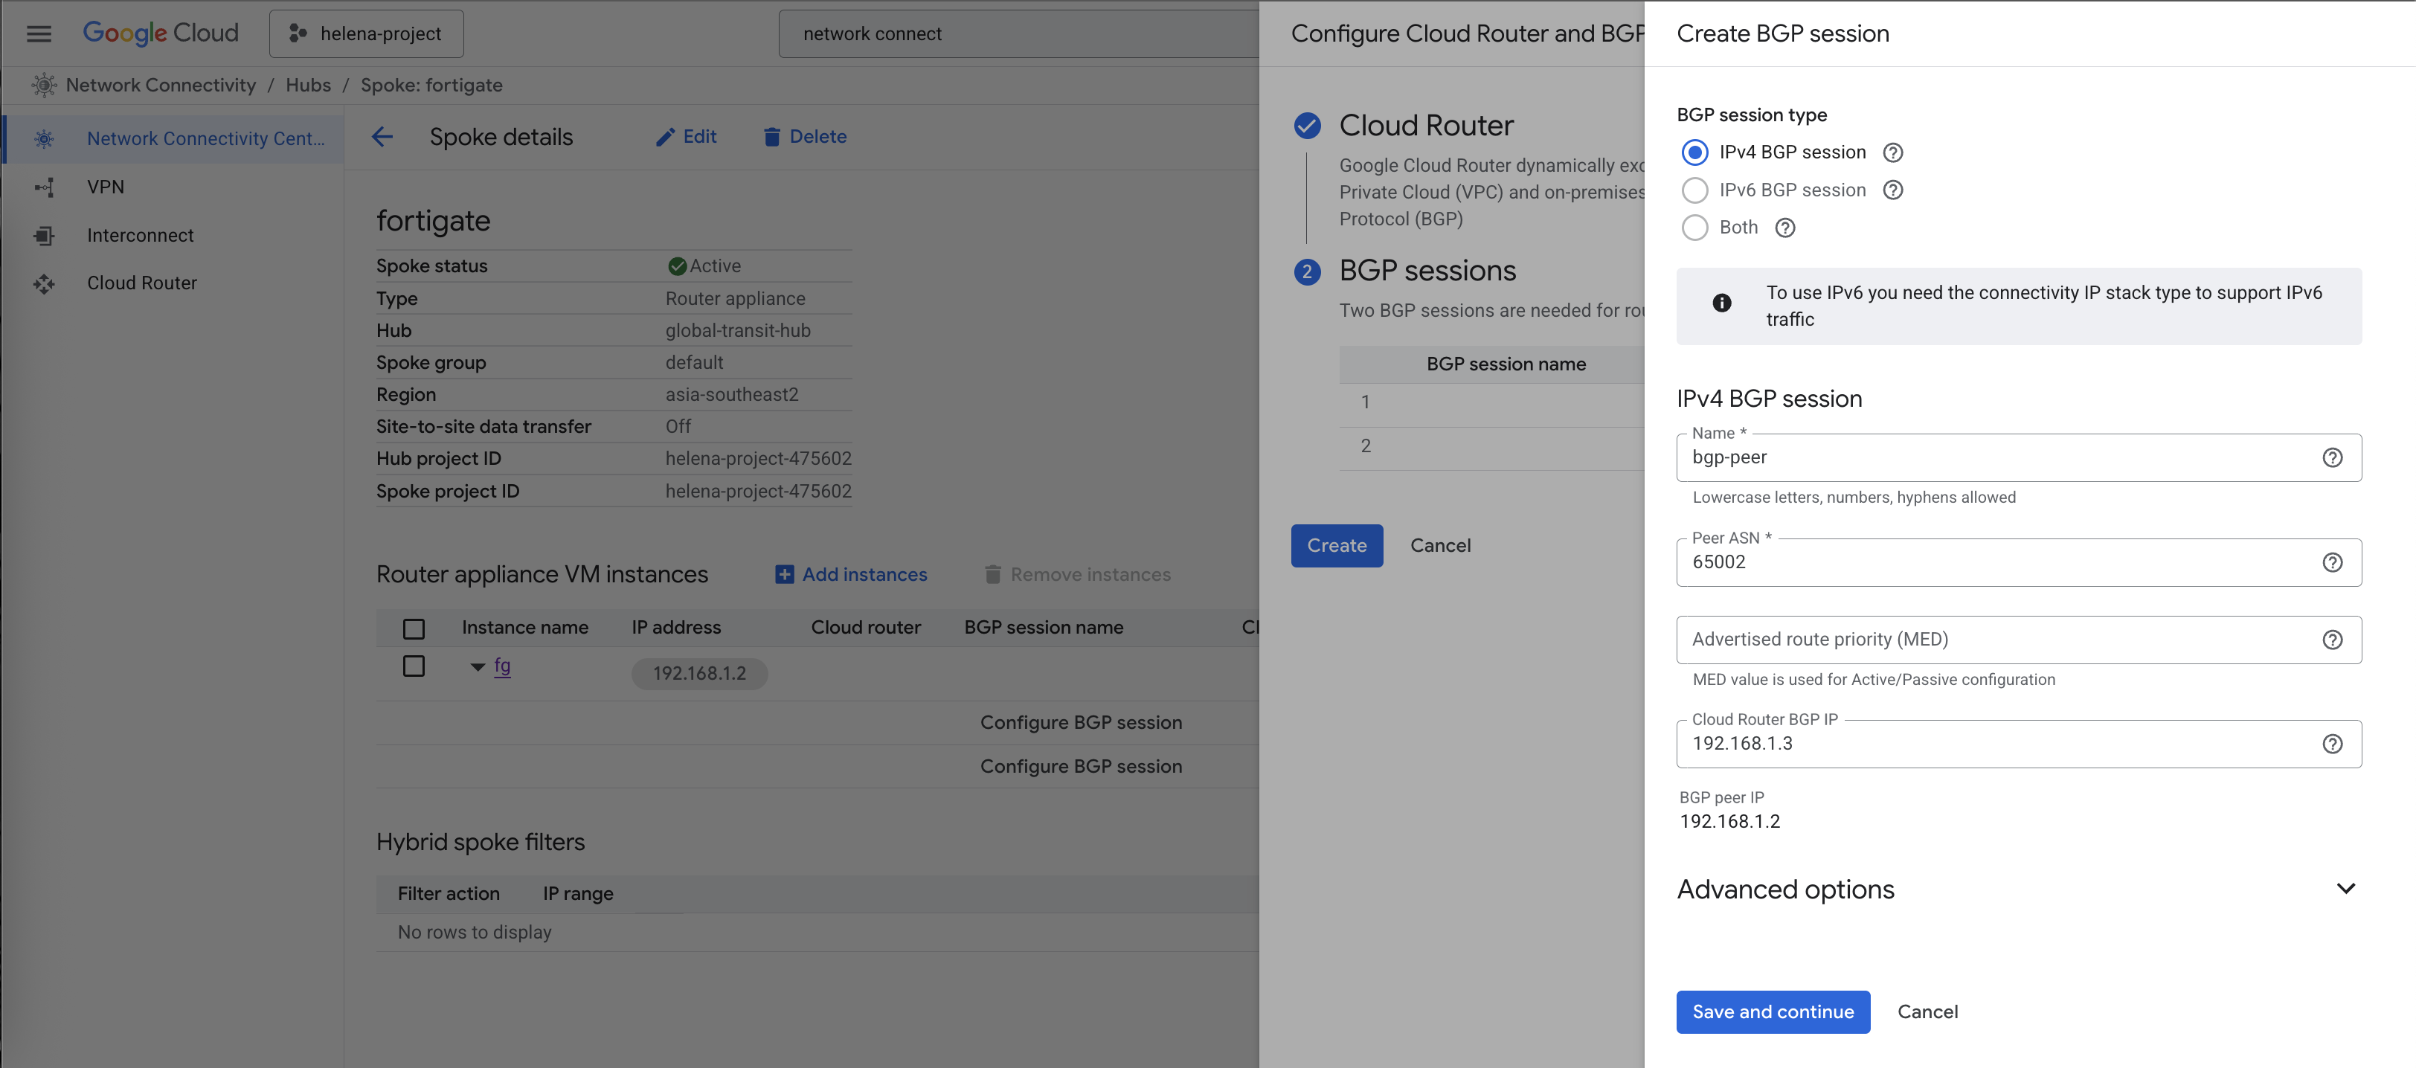Click the help icon in the Peer ASN field

pos(2332,562)
